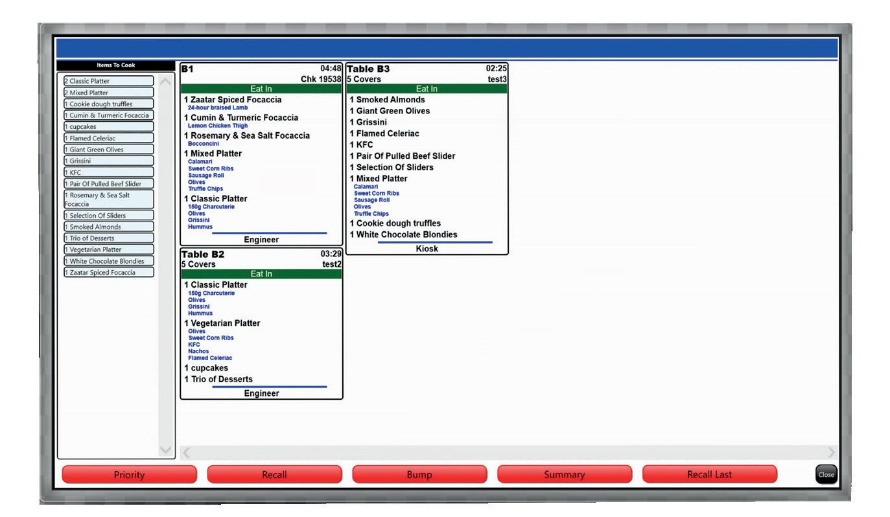This screenshot has height=517, width=890.
Task: Select "1 Classic Platter" in Table B2 order
Action: 216,284
